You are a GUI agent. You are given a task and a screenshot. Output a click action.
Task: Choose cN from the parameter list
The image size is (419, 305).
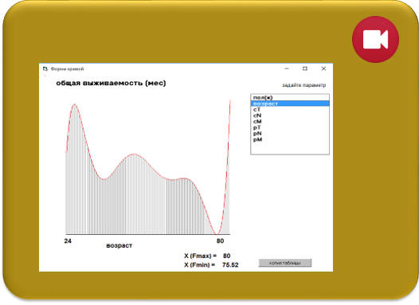point(290,115)
